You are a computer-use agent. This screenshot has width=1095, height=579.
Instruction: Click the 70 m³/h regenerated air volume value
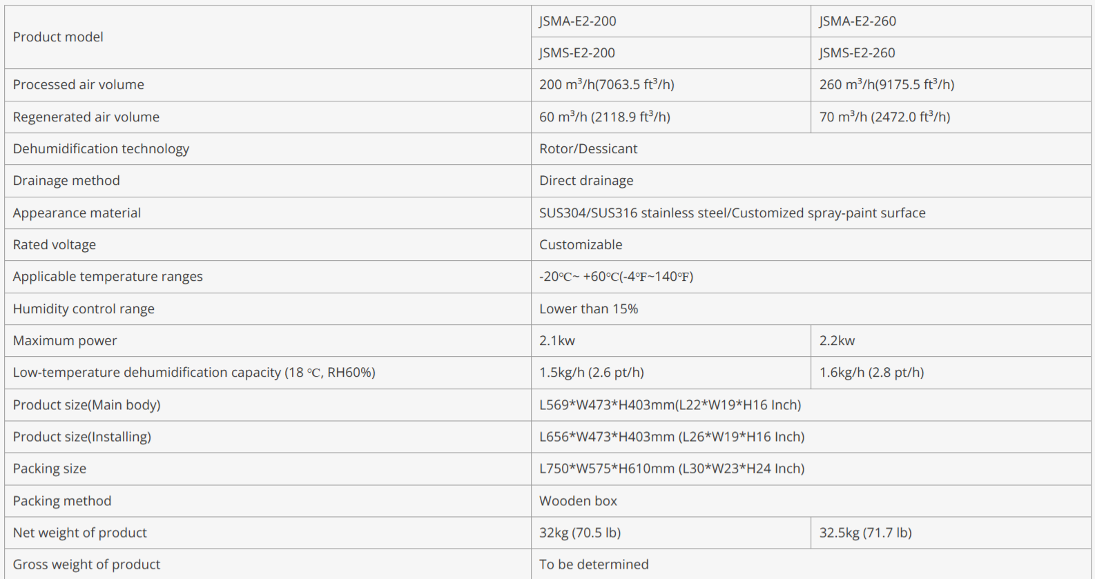(x=884, y=117)
